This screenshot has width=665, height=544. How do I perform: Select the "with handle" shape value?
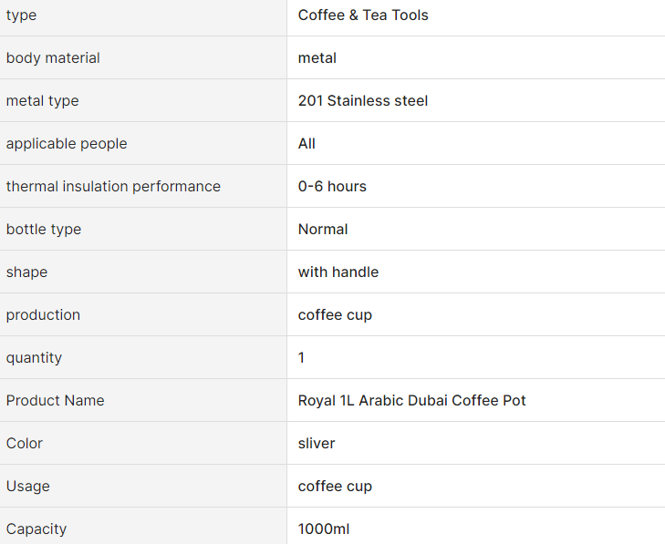coord(338,272)
